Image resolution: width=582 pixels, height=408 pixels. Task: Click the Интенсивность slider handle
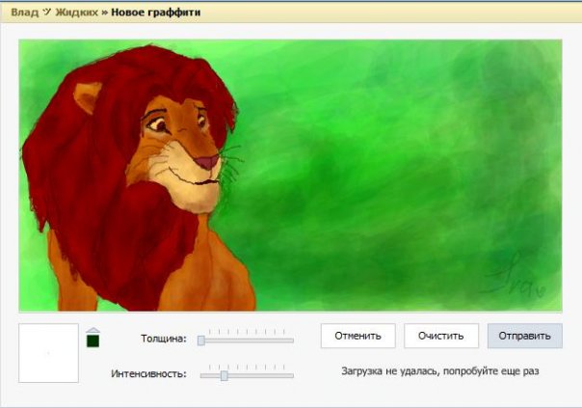(224, 375)
